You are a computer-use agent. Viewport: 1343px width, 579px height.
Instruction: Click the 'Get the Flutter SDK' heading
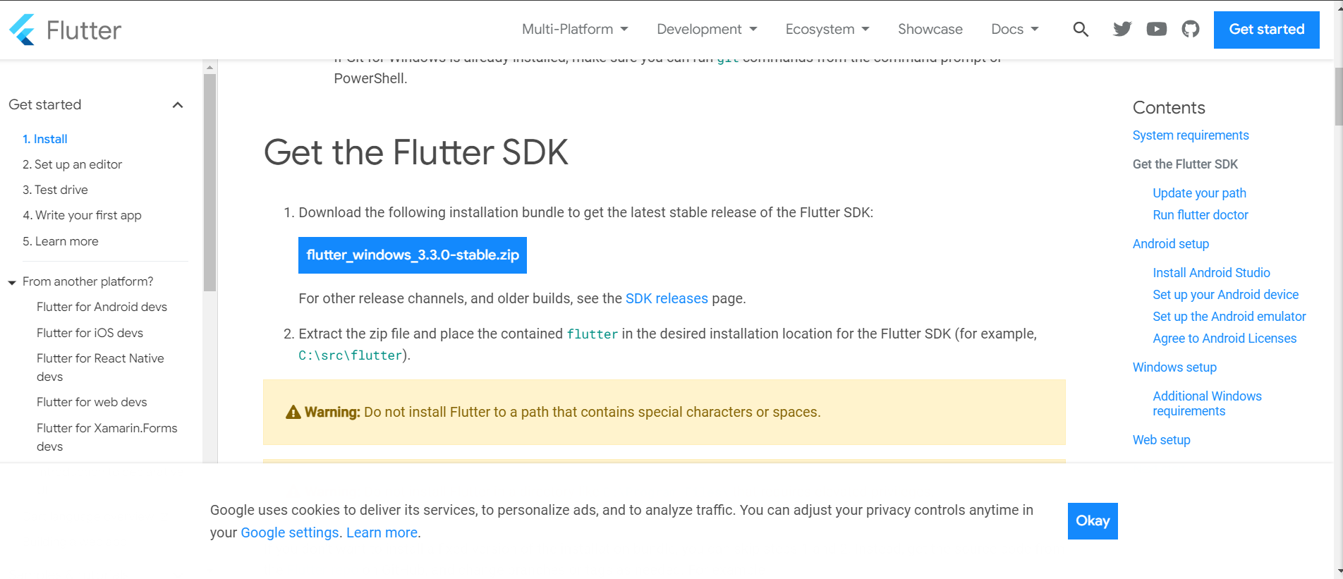tap(416, 152)
